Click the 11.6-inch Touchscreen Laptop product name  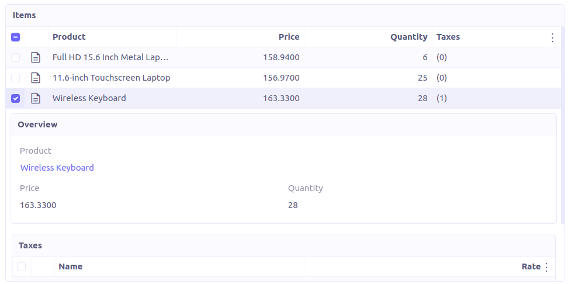pos(111,78)
